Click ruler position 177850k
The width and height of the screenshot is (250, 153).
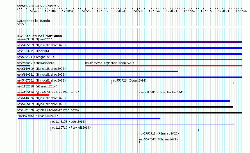coord(85,11)
